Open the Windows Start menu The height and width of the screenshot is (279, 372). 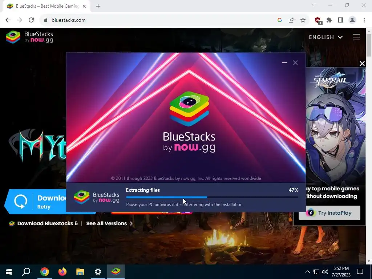(9, 272)
